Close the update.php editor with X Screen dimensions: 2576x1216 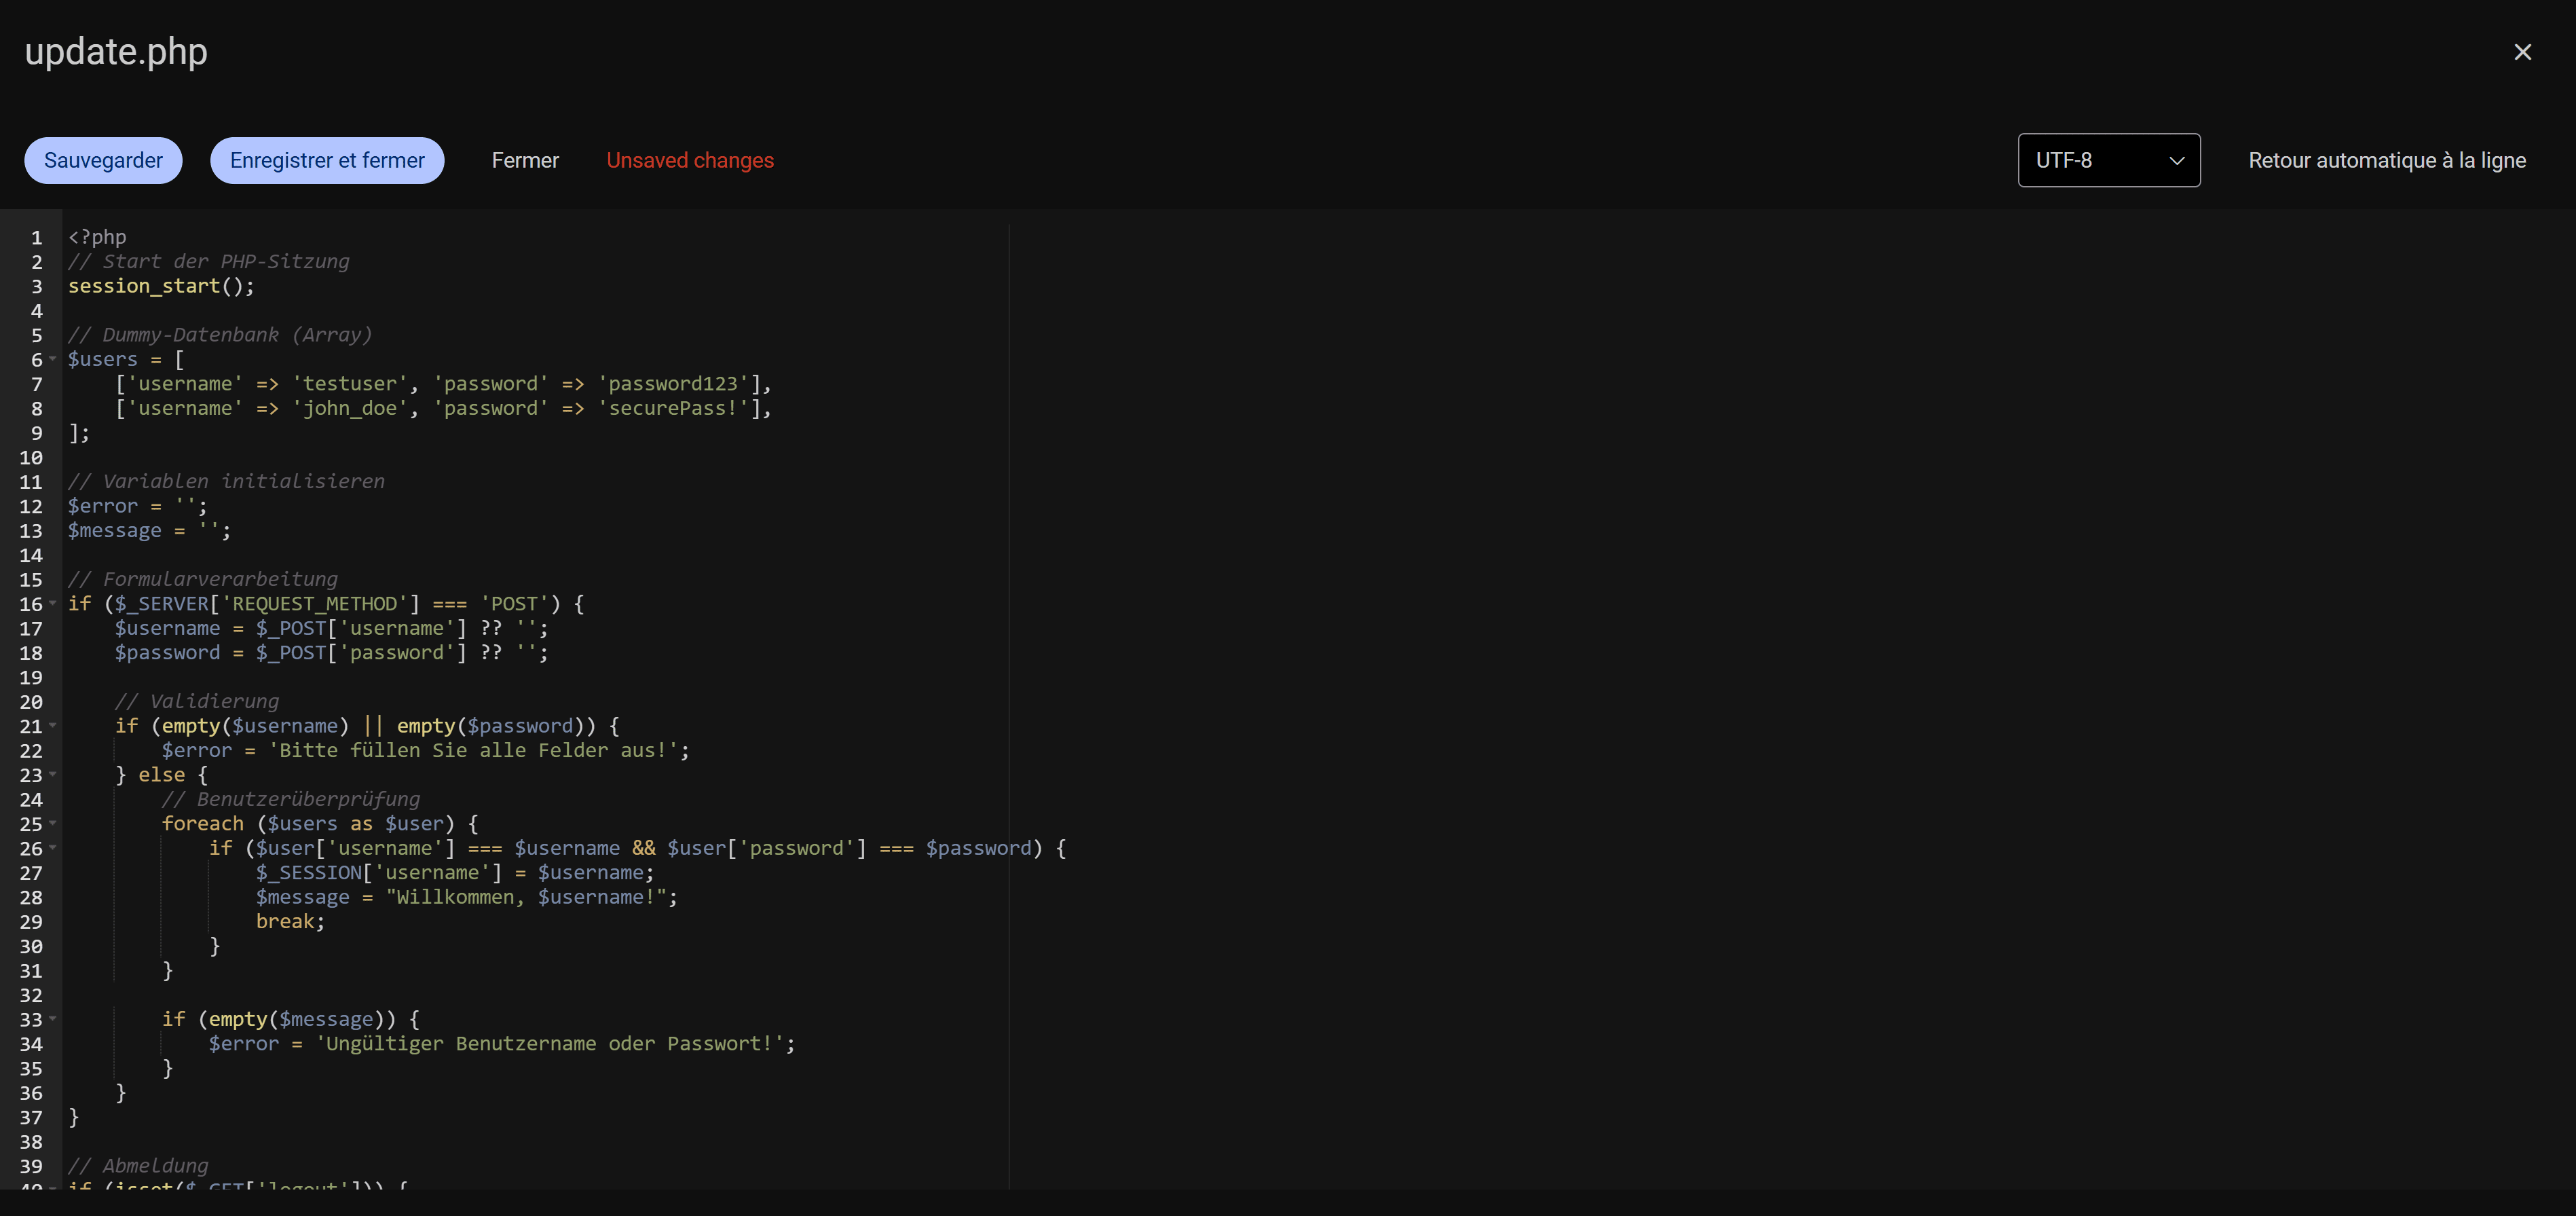tap(2522, 52)
